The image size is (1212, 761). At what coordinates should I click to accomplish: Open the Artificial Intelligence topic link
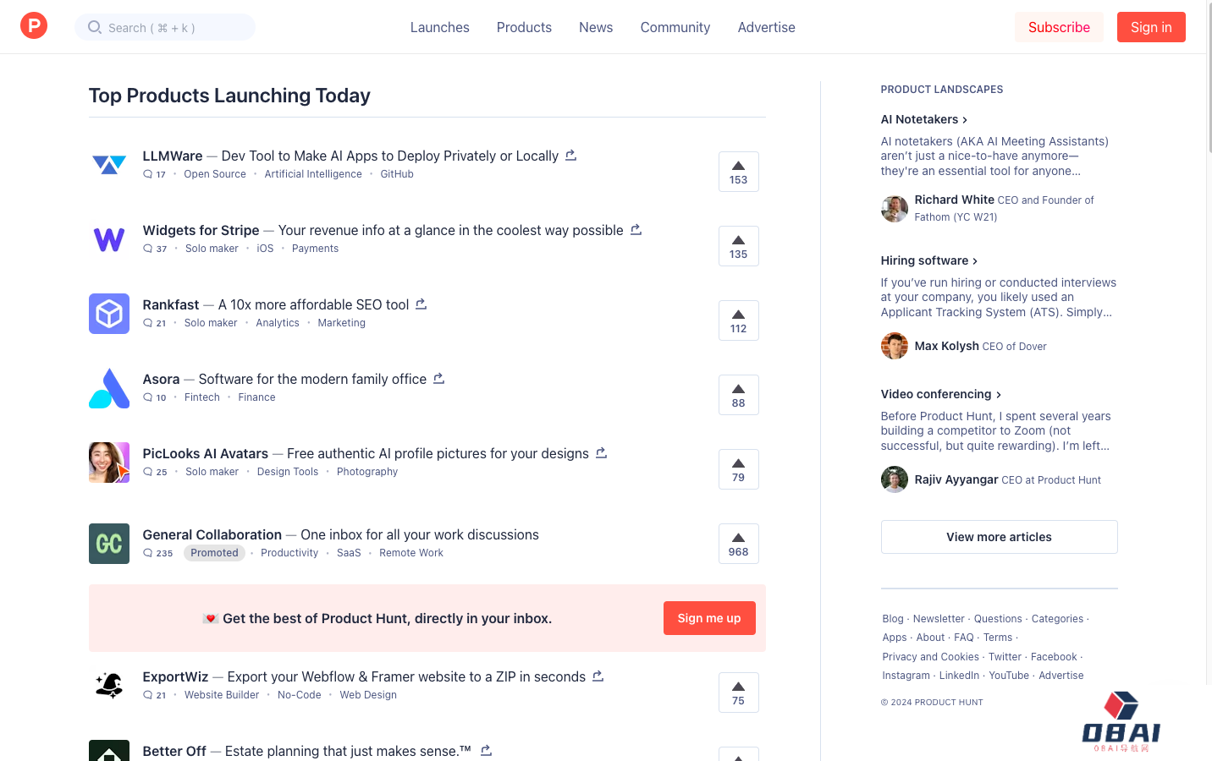[x=312, y=173]
